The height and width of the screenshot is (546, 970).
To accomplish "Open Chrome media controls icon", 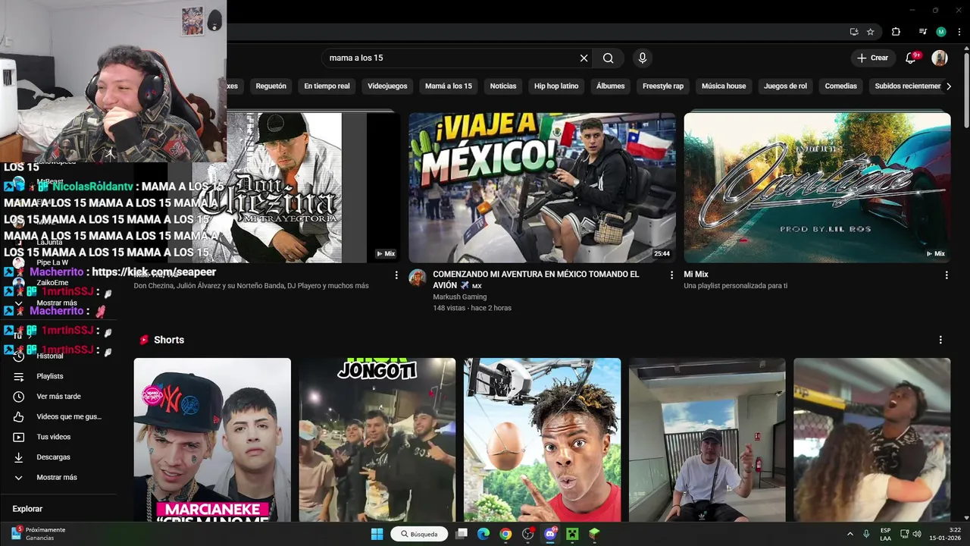I will click(922, 32).
